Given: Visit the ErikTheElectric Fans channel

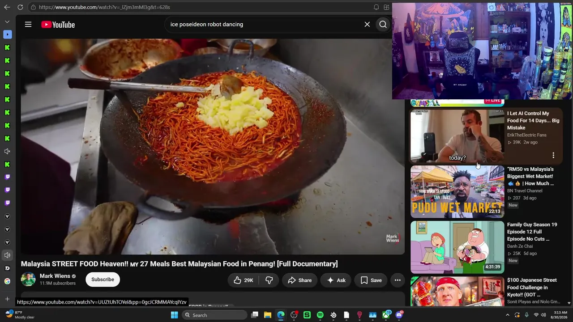Looking at the screenshot, I should (x=527, y=135).
